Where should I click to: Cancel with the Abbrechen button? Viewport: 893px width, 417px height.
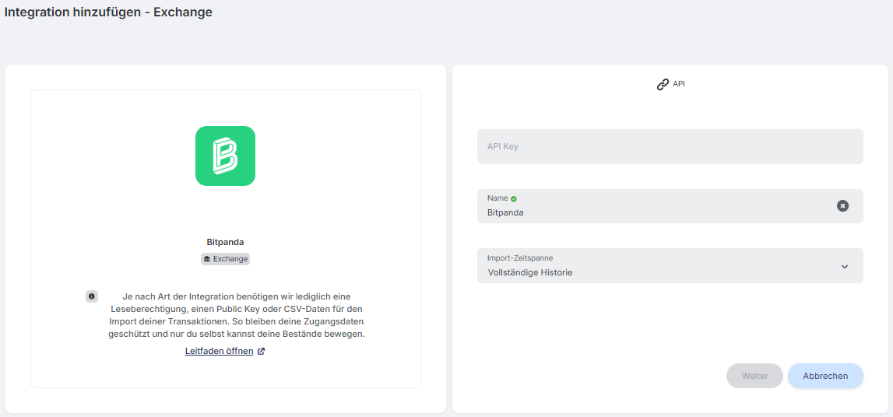(825, 376)
